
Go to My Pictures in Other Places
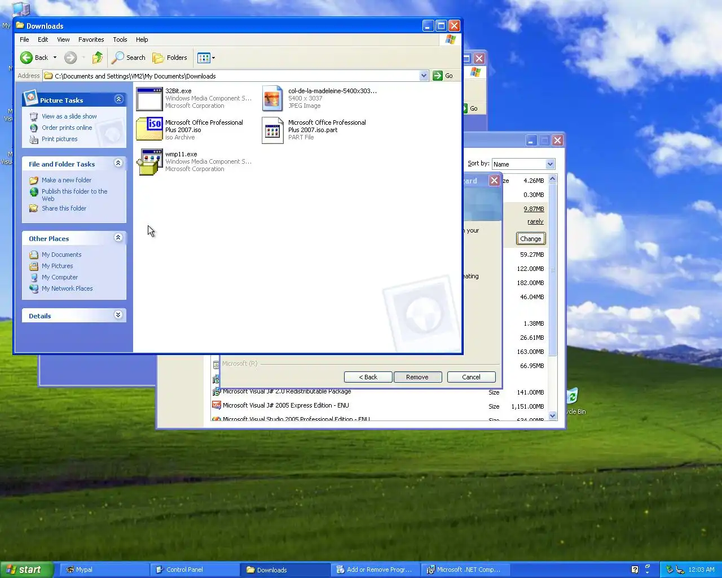tap(57, 266)
